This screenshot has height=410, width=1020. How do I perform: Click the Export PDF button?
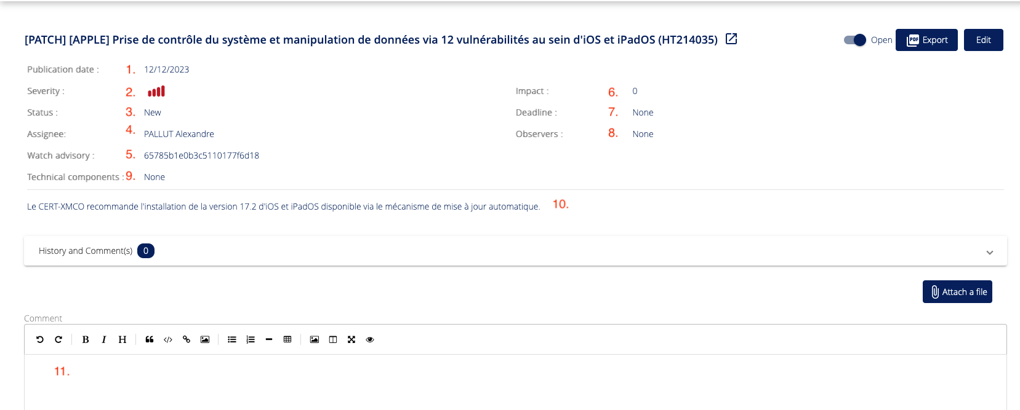point(926,40)
